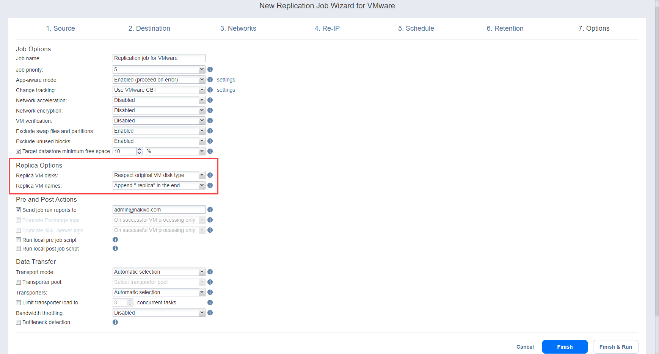Uncheck Send job run reports to checkbox
This screenshot has height=354, width=659.
(19, 210)
